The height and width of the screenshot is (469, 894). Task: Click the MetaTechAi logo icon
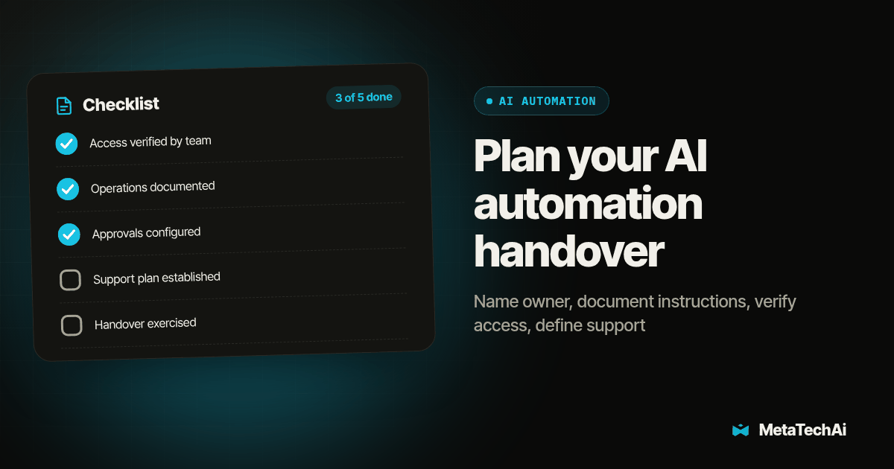[741, 430]
